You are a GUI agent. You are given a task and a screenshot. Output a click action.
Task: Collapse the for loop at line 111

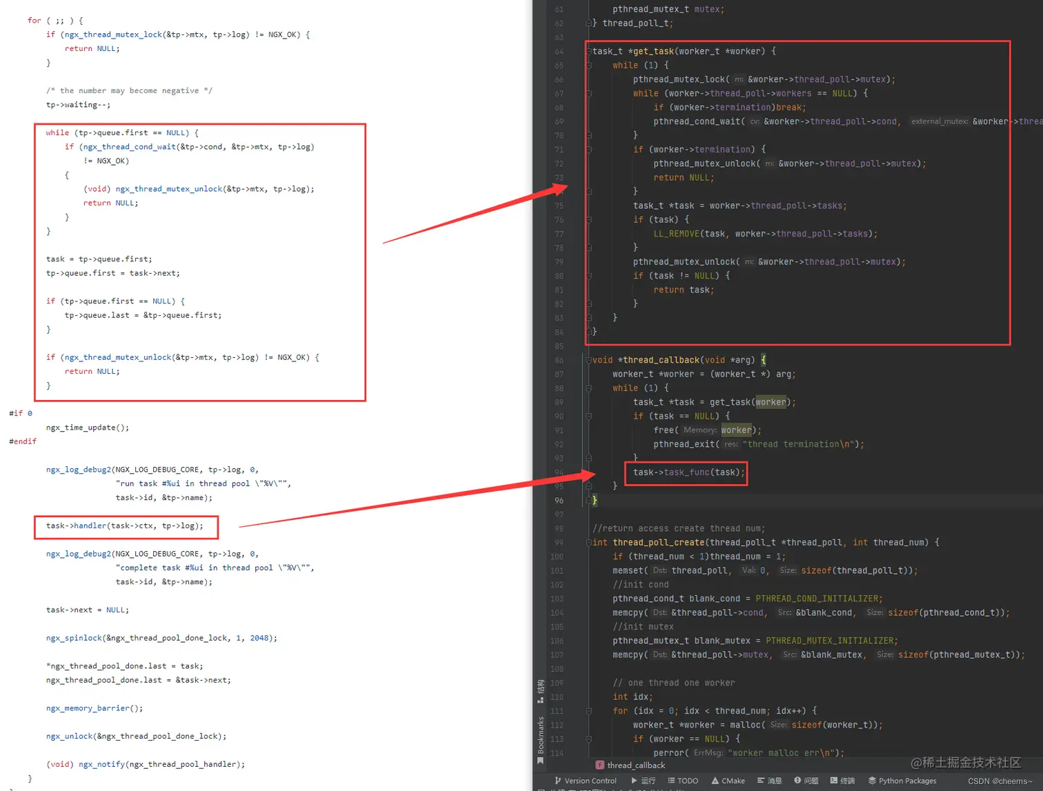click(589, 711)
